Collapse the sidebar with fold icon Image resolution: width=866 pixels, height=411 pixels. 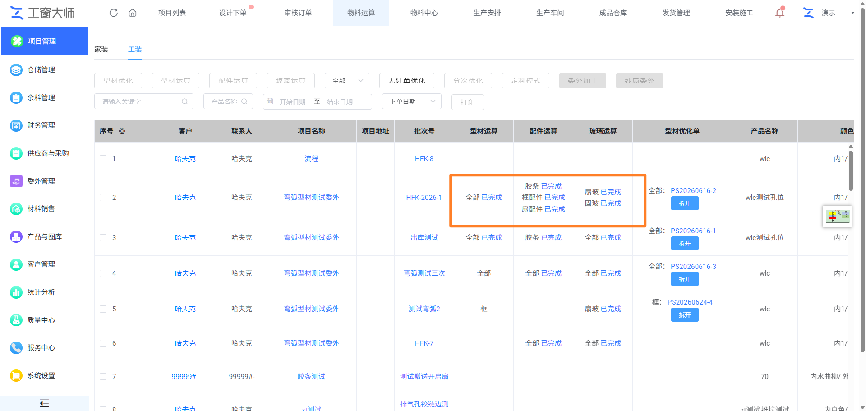[44, 403]
